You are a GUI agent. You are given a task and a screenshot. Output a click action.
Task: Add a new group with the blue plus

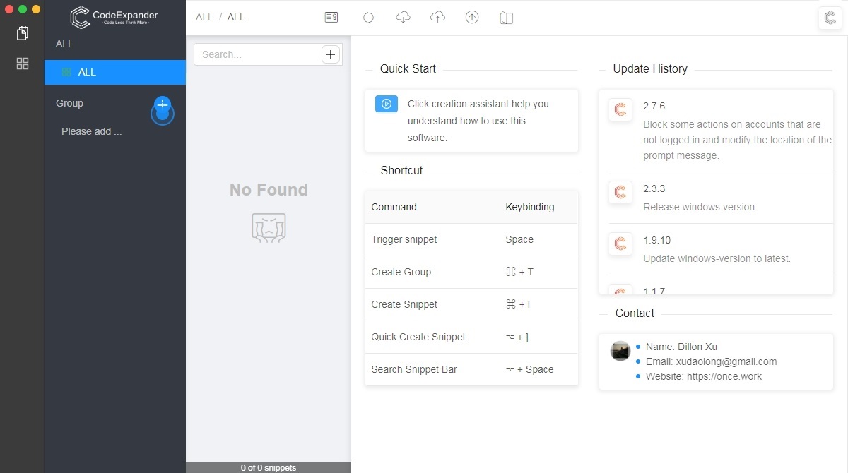pos(163,105)
